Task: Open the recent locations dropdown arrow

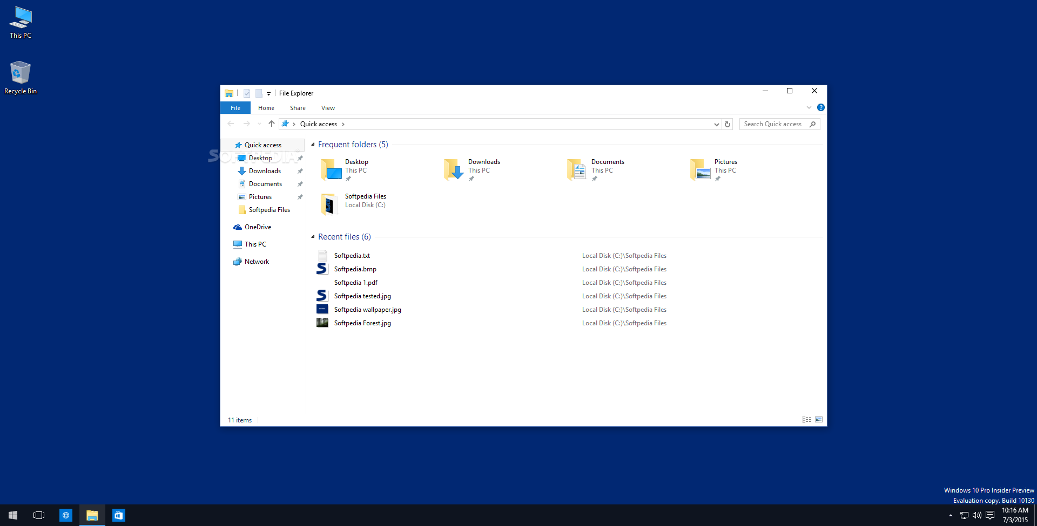Action: point(259,124)
